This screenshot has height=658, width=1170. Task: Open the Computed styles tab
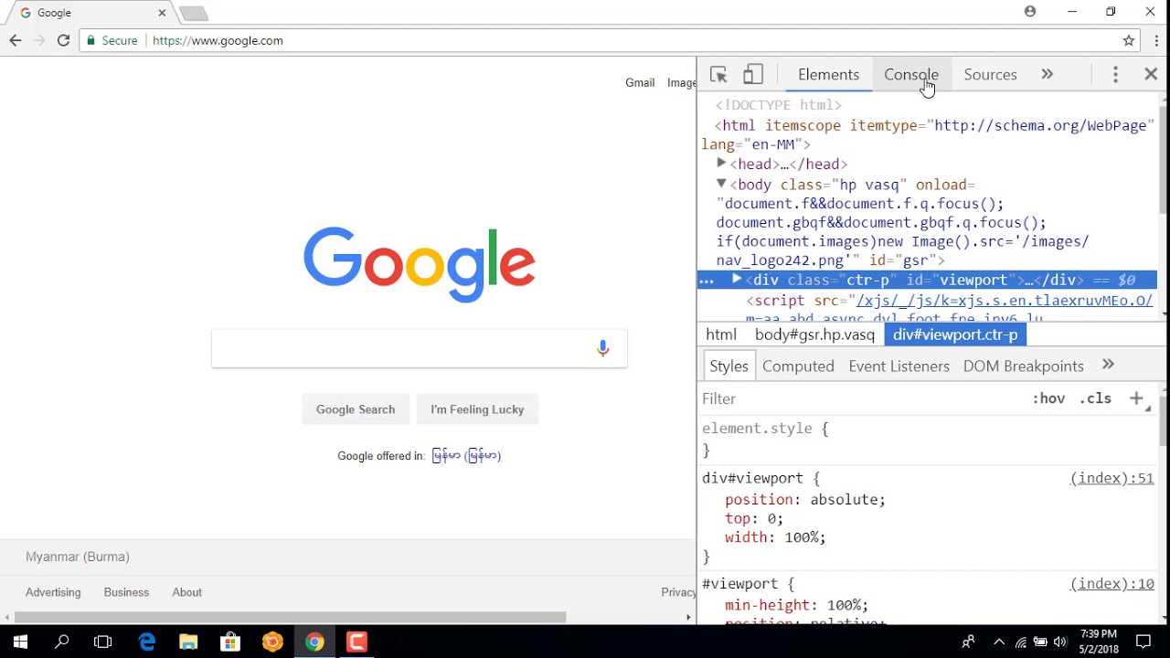click(798, 366)
